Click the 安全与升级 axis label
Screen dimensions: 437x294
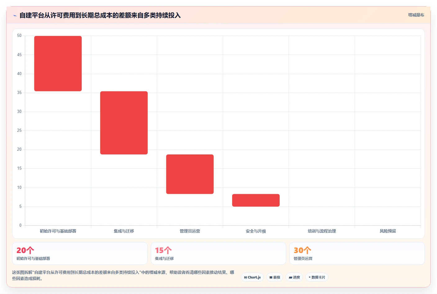click(x=256, y=231)
